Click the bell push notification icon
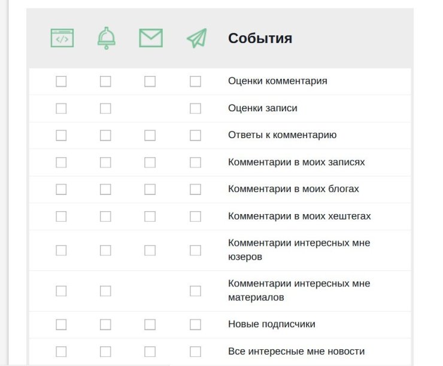Viewport: 443px width, 366px height. (106, 38)
